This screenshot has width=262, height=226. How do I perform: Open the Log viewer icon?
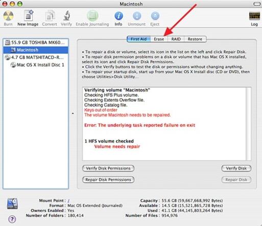(x=254, y=16)
